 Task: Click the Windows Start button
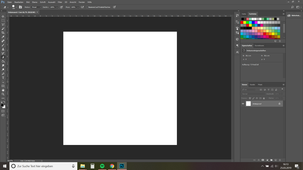5,166
